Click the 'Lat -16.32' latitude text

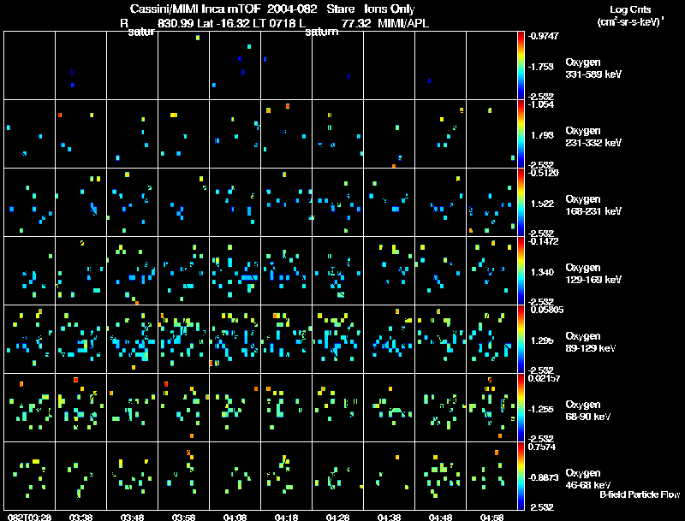point(224,23)
